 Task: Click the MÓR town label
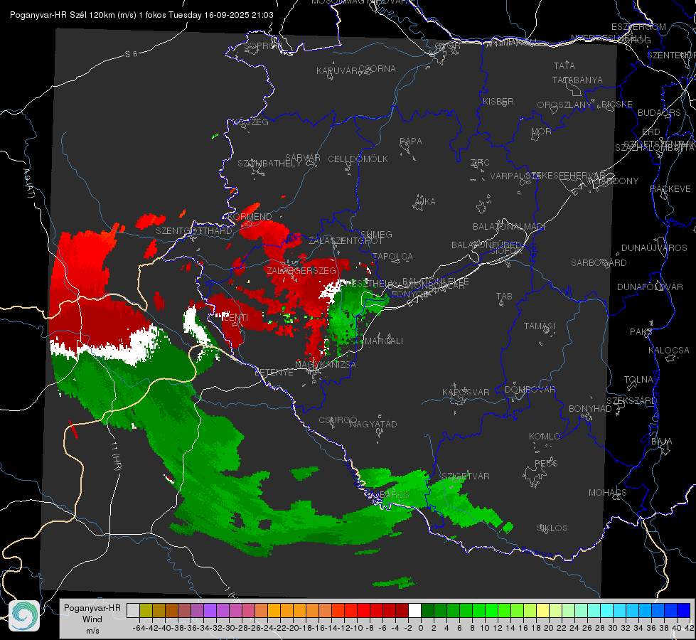pyautogui.click(x=542, y=131)
